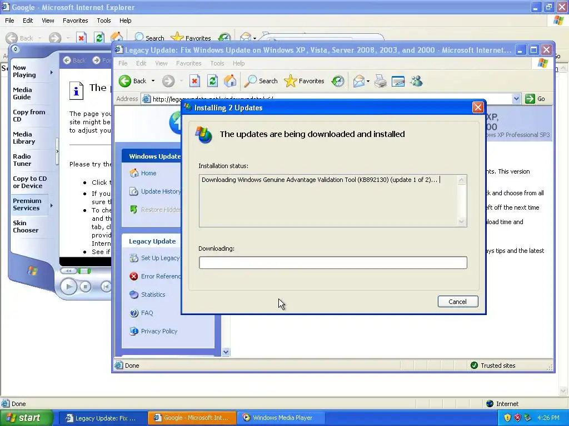Click installation status scrollbar up arrow
The image size is (569, 426).
coord(462,180)
